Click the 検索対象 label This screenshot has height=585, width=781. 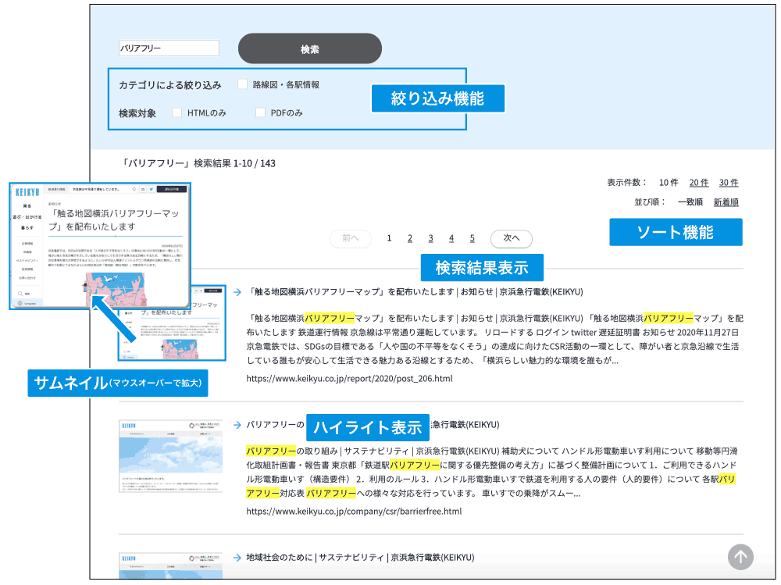(137, 113)
